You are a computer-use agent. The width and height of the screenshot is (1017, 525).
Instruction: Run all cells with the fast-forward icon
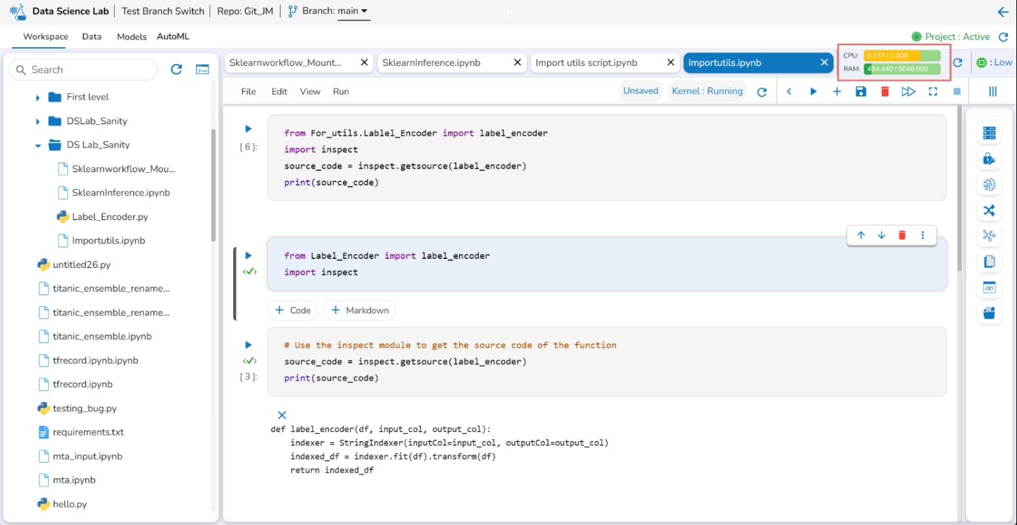[908, 91]
